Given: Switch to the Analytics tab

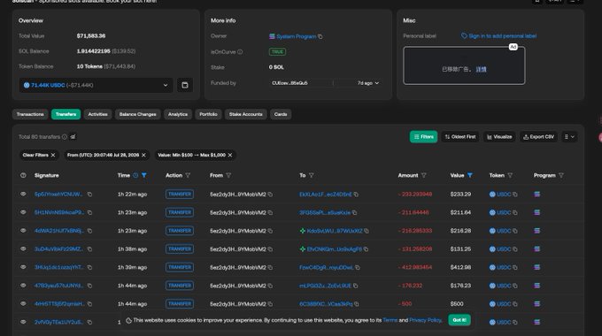Looking at the screenshot, I should 178,114.
